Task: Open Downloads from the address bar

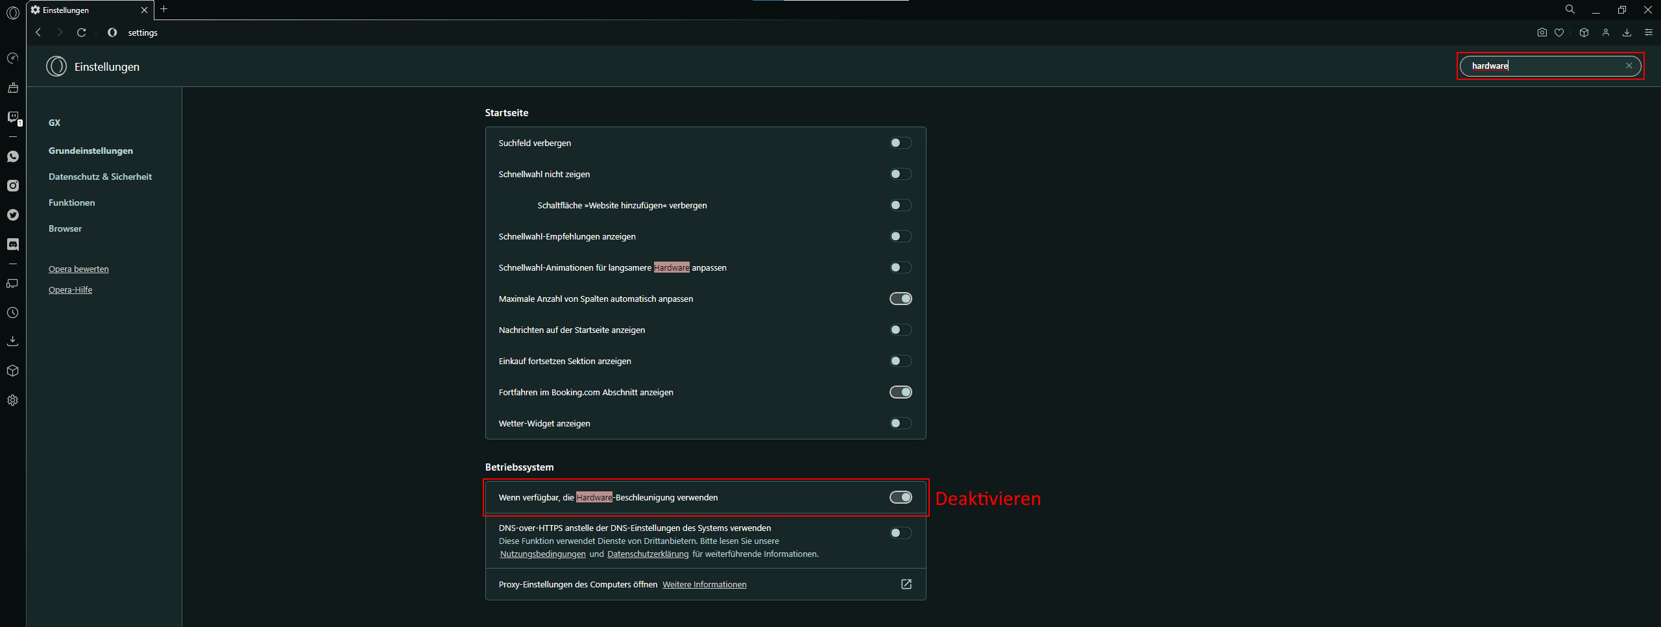Action: tap(1627, 32)
